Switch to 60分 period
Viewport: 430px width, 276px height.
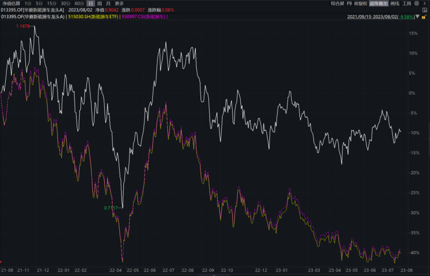click(x=79, y=3)
